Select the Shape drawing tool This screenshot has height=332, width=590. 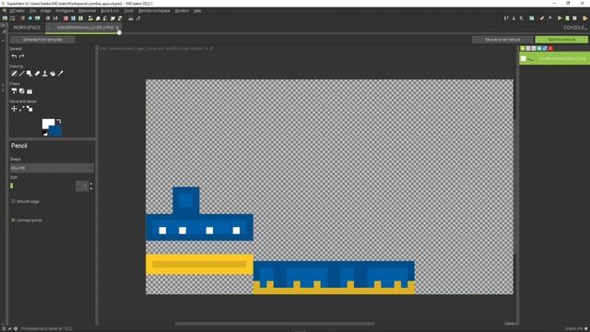click(29, 74)
